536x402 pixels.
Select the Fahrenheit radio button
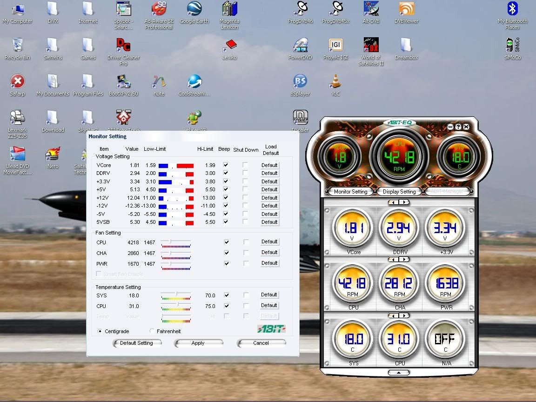coord(152,331)
